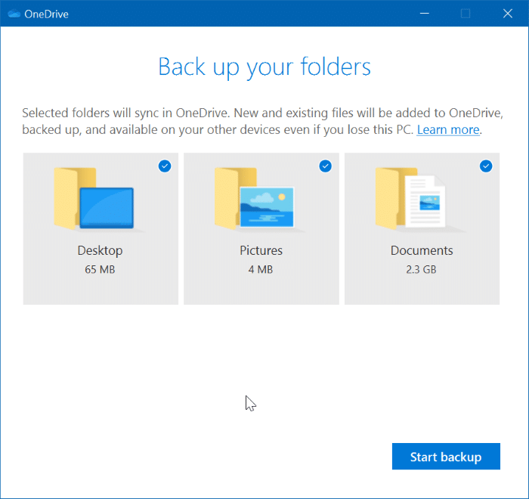Screen dimensions: 529x499
Task: Click the 4 MB size text
Action: click(x=261, y=269)
